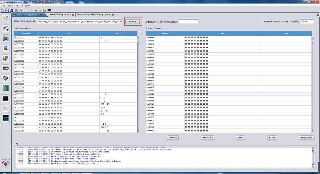Click the Offset in SPI Flash memory field
This screenshot has width=320, height=174.
click(x=188, y=22)
